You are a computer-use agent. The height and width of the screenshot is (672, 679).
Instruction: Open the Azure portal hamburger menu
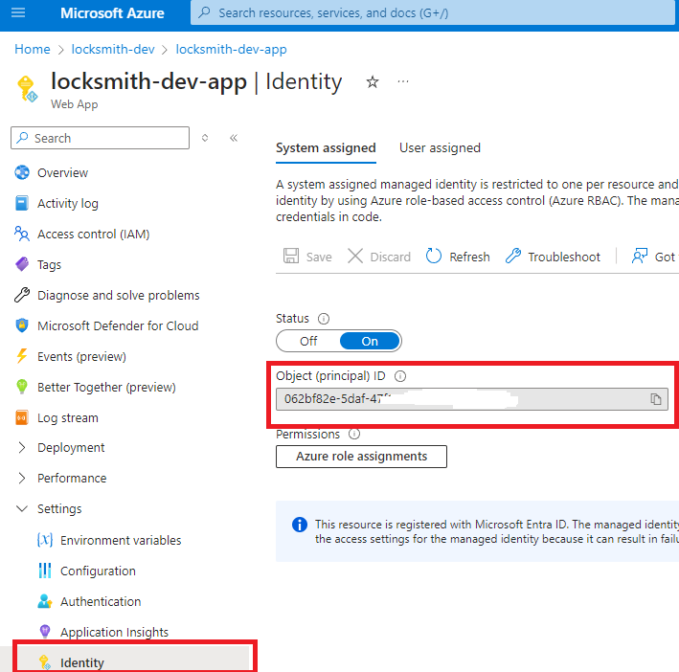(18, 13)
